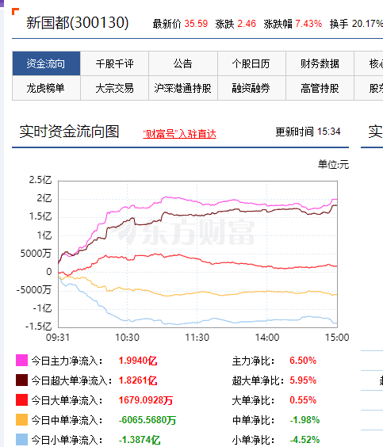383x447 pixels.
Task: Click the dark brown 超大单净流入 legend swatch
Action: tap(21, 380)
